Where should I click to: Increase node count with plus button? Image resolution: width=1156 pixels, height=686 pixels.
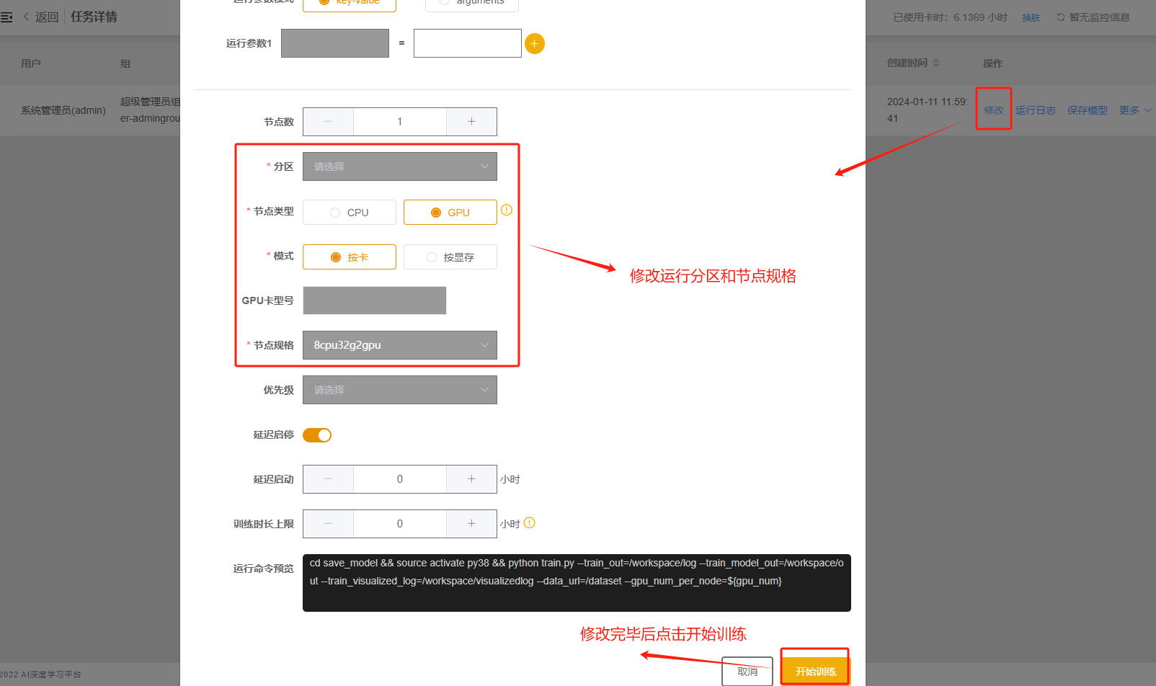pos(471,122)
